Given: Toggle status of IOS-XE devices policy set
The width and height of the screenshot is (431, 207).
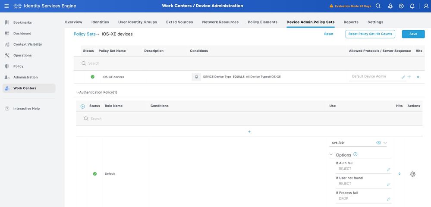Looking at the screenshot, I should click(92, 77).
